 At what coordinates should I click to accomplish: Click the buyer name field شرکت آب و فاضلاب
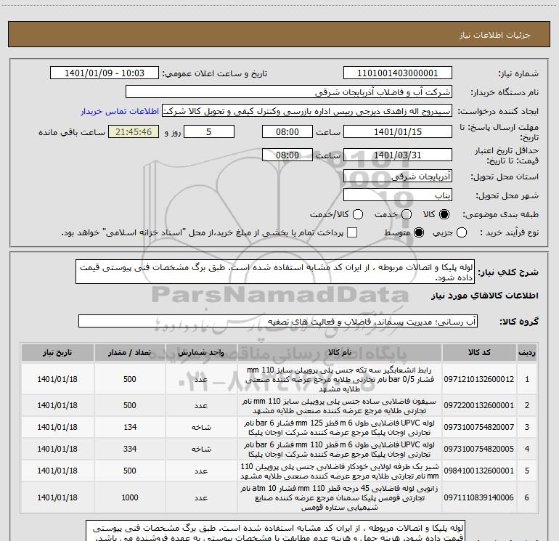(289, 92)
